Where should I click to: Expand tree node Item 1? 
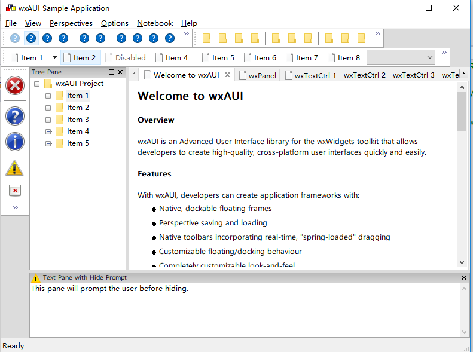click(x=48, y=96)
